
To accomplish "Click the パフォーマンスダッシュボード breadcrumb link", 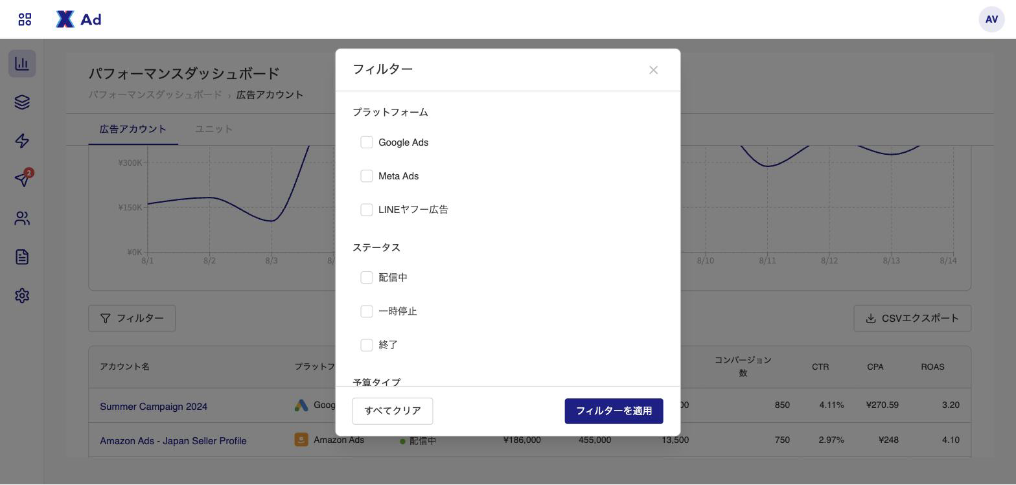I will point(155,95).
